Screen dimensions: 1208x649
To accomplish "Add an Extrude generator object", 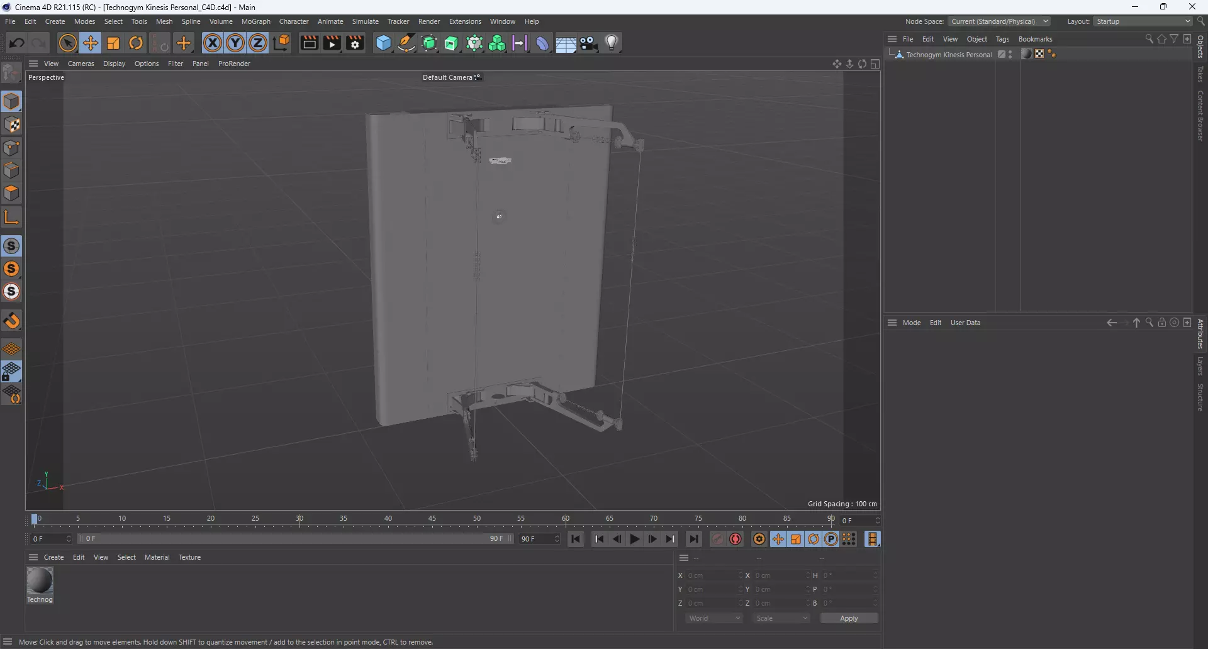I will click(x=452, y=43).
